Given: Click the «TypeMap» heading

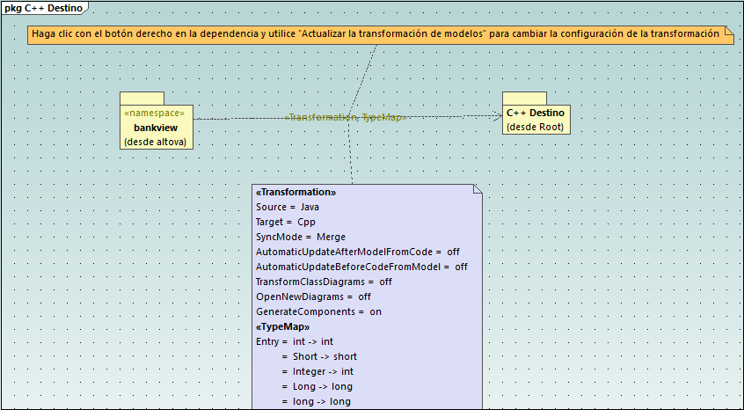Looking at the screenshot, I should pos(282,326).
